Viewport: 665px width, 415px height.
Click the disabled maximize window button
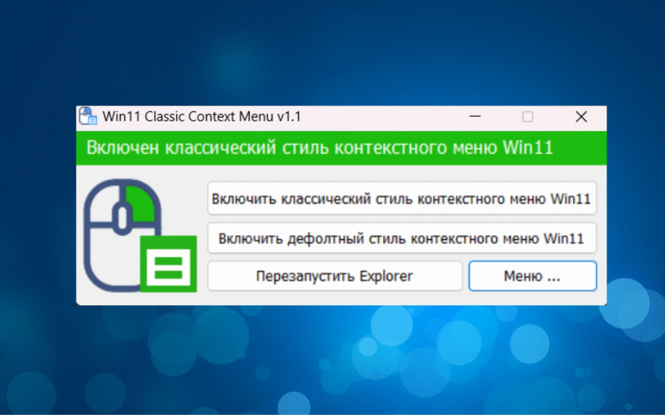tap(527, 116)
